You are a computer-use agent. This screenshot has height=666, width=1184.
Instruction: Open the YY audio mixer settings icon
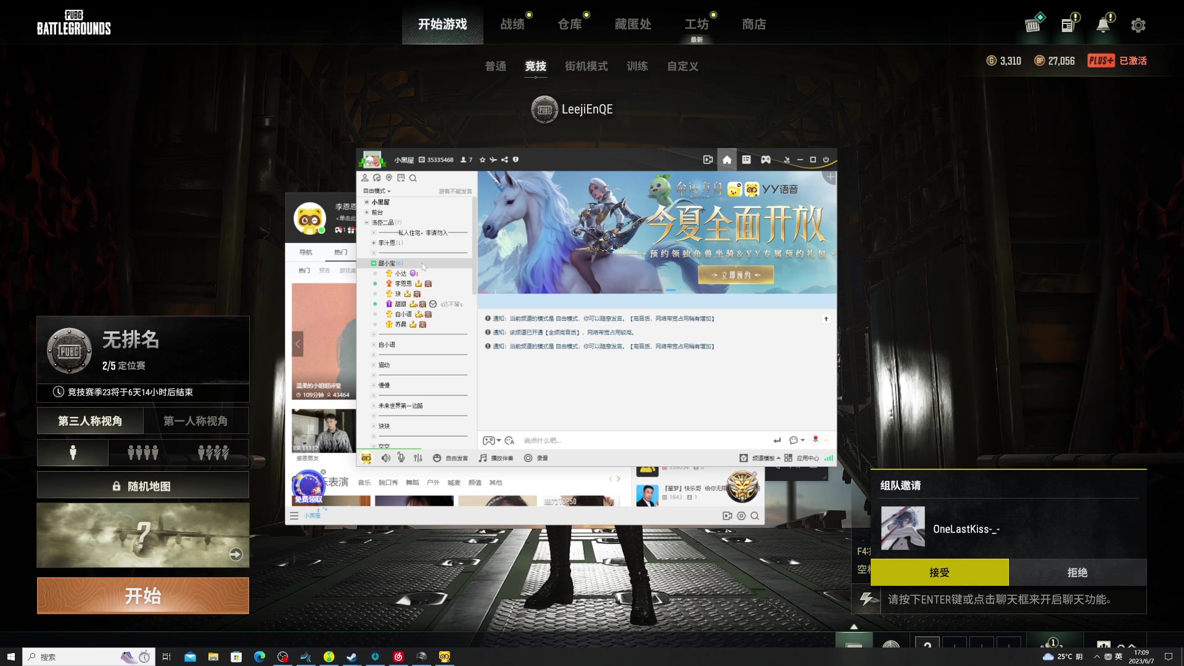tap(418, 458)
